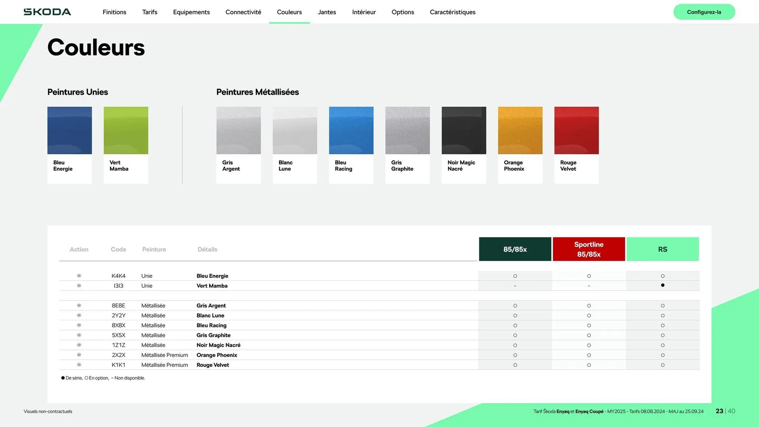
Task: Switch to the Jantes tab
Action: (x=327, y=12)
